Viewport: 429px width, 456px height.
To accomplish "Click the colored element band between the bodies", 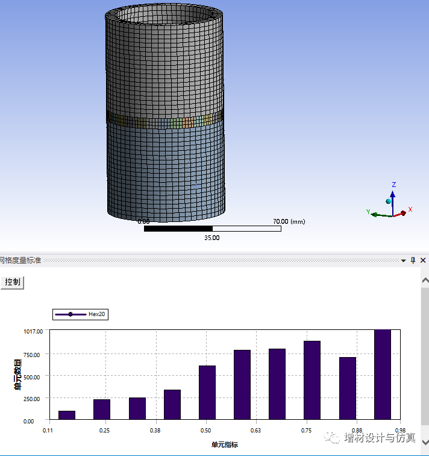I will point(165,120).
